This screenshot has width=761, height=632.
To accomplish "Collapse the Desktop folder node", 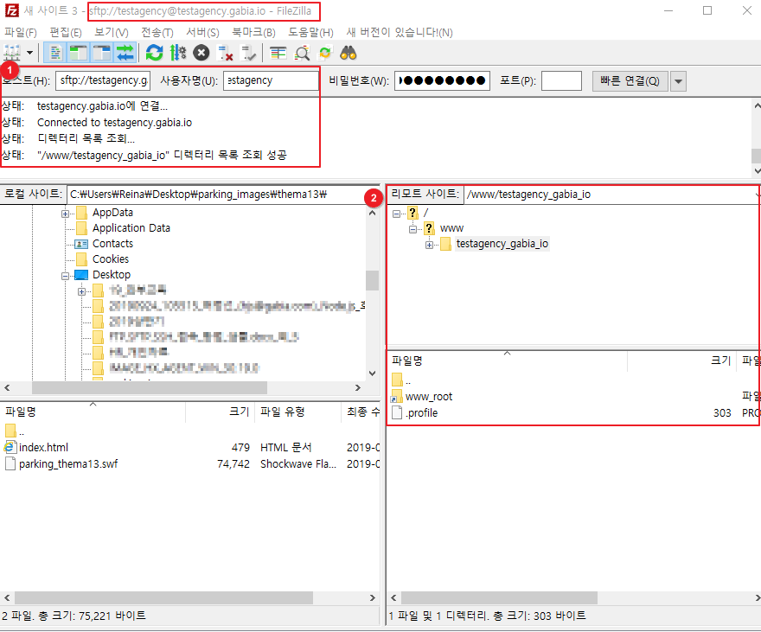I will coord(65,276).
